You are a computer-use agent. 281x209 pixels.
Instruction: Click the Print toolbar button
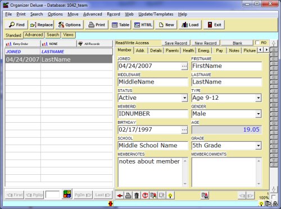pyautogui.click(x=97, y=25)
